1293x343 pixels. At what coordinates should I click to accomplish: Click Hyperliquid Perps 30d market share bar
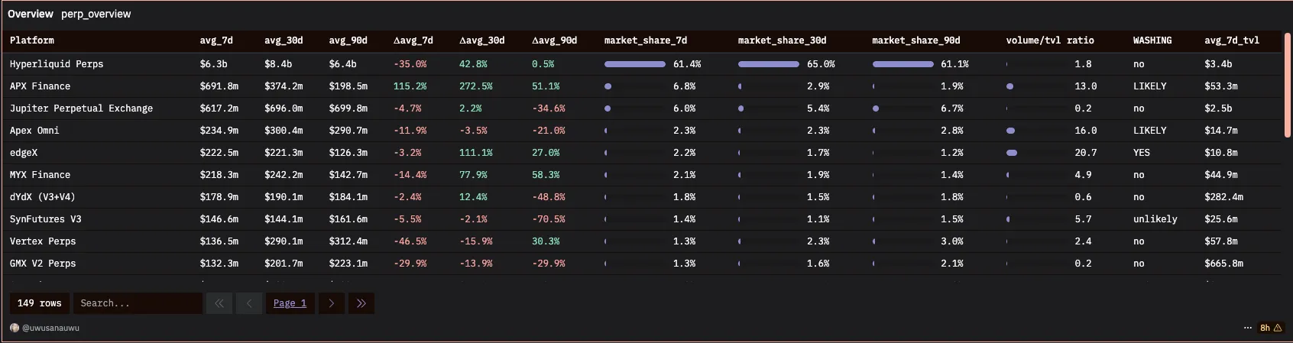(x=769, y=64)
